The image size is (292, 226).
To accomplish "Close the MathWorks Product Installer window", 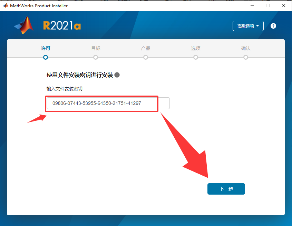I will tap(284, 6).
